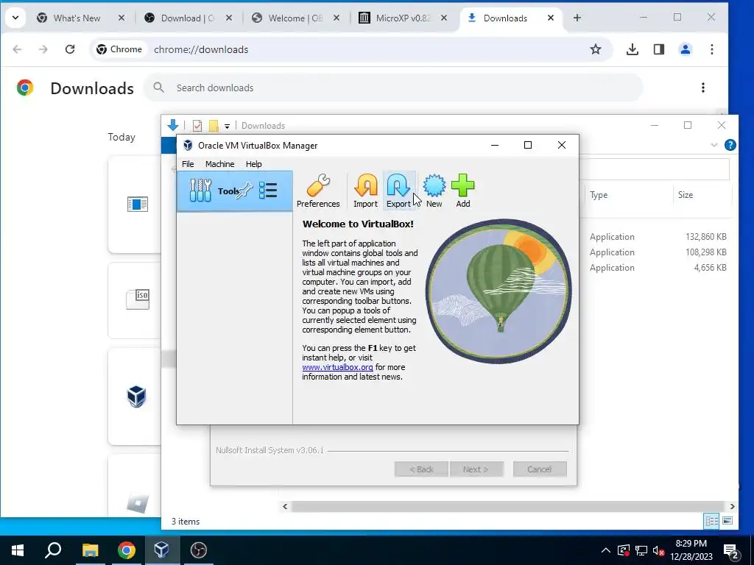Click the Search downloads field

pos(393,88)
